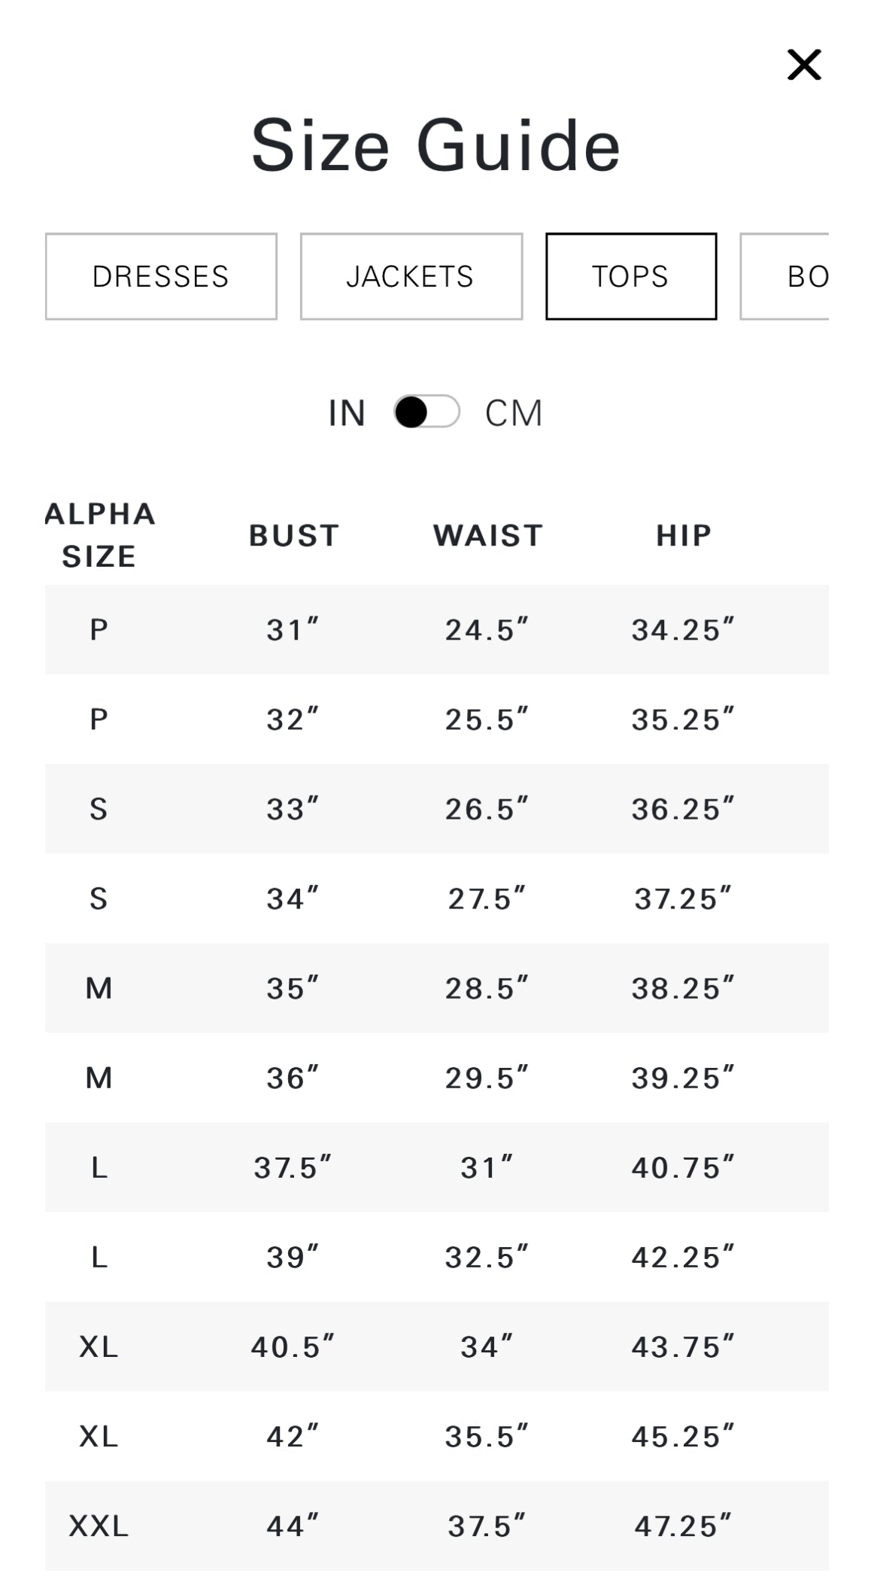Click the 34.25" hip value
The height and width of the screenshot is (1591, 880).
click(x=682, y=630)
